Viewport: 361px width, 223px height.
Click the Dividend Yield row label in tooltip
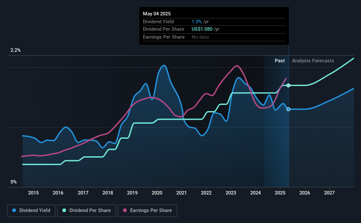[158, 22]
